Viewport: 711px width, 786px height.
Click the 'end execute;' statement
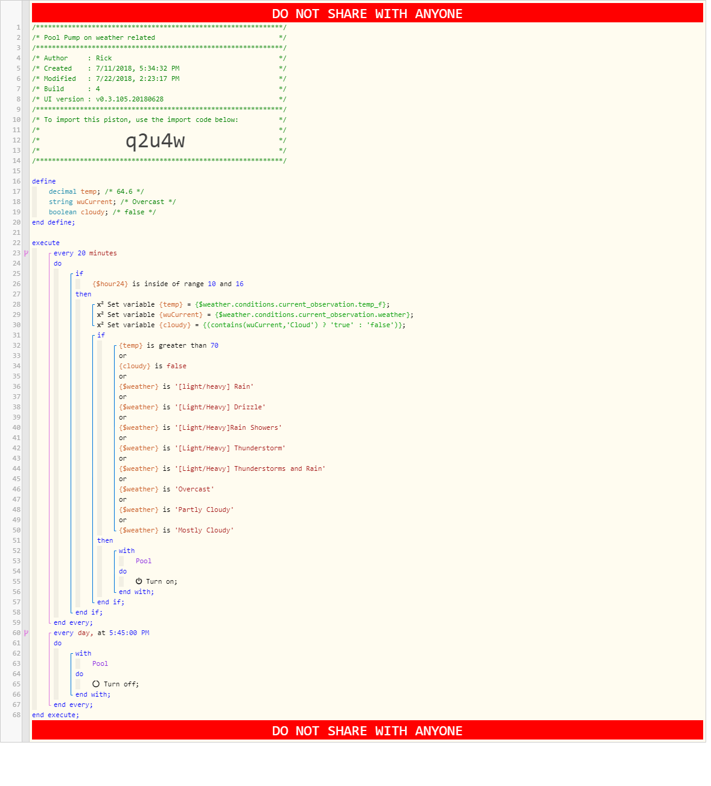coord(56,715)
